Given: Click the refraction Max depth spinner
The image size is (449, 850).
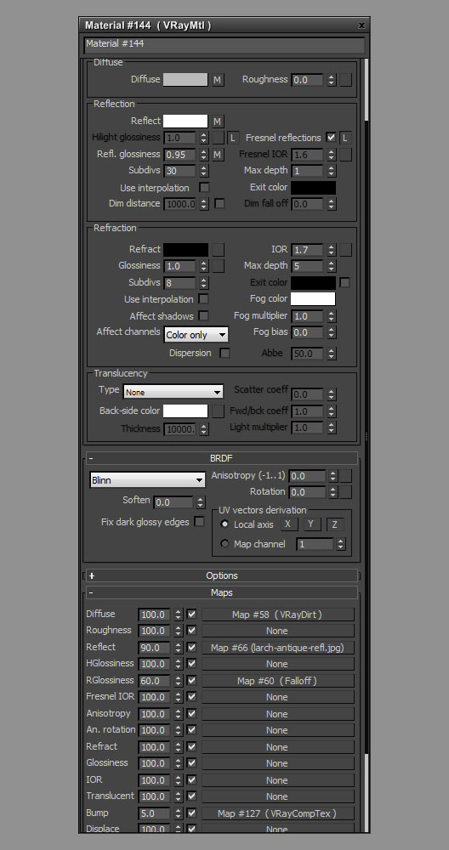Looking at the screenshot, I should pos(332,265).
